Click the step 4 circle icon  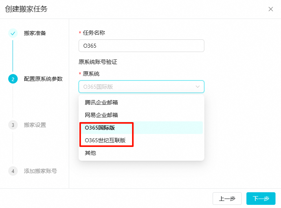pyautogui.click(x=13, y=171)
